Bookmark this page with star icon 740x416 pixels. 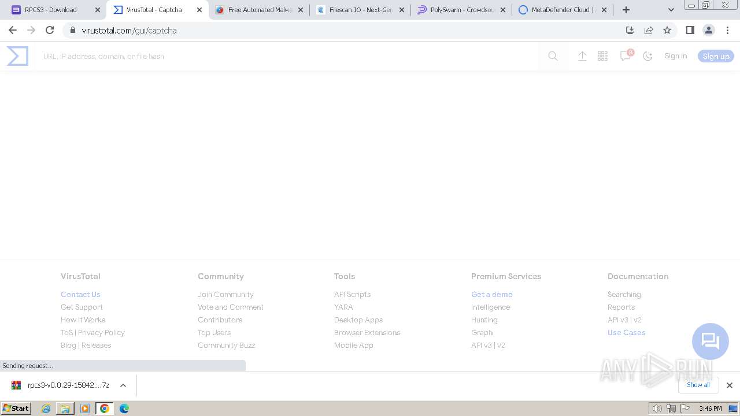coord(667,30)
